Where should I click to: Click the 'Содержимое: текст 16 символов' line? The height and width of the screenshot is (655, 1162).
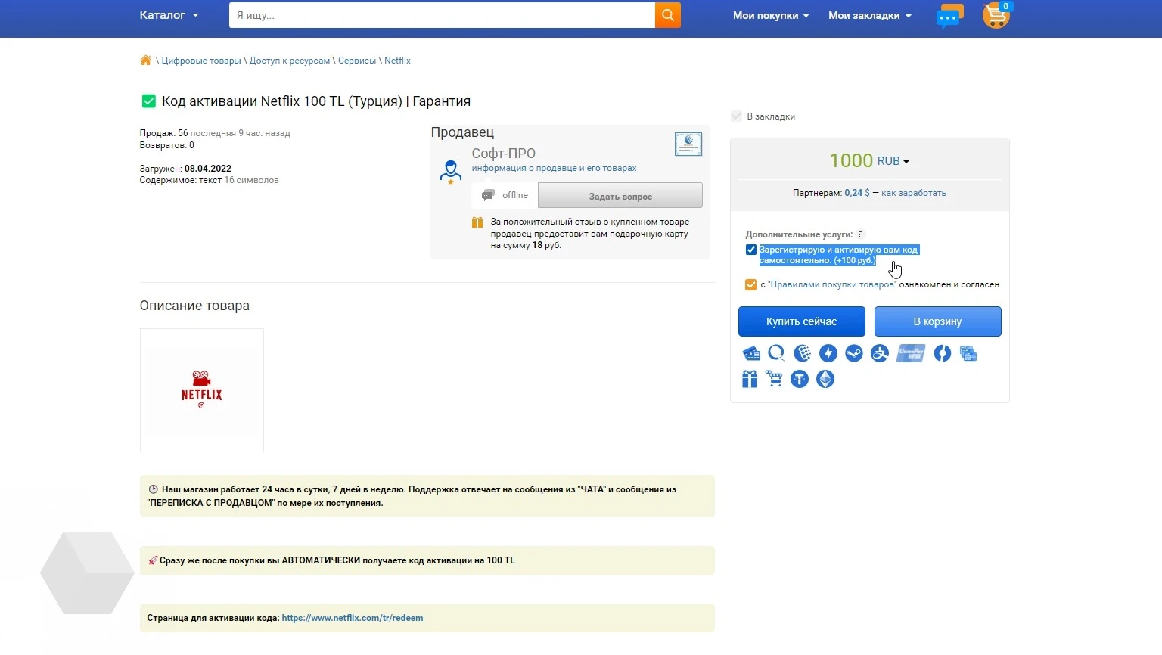(x=210, y=181)
